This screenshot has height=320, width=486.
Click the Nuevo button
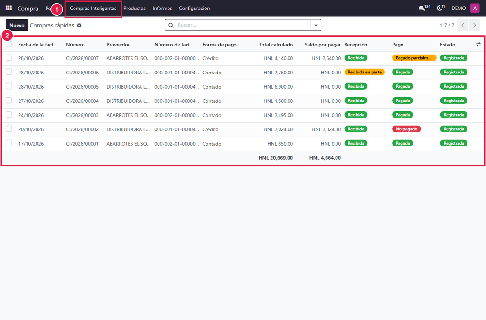(17, 26)
